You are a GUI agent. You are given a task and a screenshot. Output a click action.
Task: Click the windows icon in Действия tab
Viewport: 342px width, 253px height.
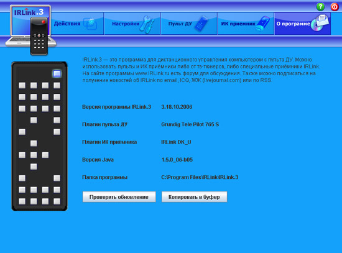[90, 24]
